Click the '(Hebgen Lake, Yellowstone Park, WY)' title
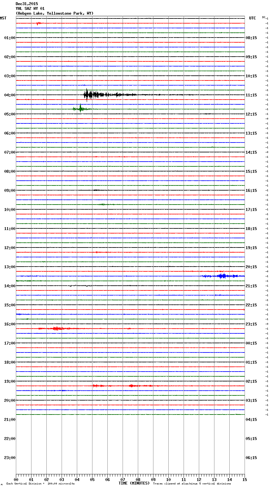Viewport: 270px width, 488px height. tap(55, 13)
